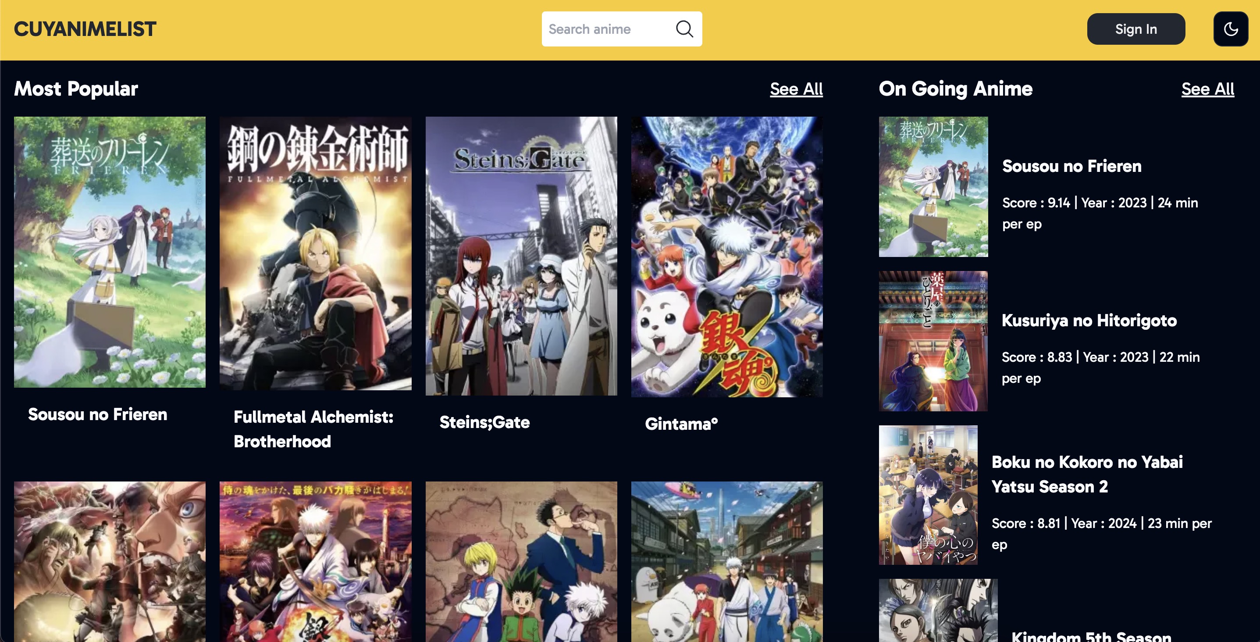The height and width of the screenshot is (642, 1260).
Task: Click Sousou no Frieren title under Most Popular
Action: click(x=97, y=414)
